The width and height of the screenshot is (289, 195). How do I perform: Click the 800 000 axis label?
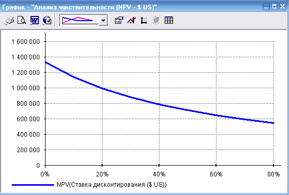point(28,104)
